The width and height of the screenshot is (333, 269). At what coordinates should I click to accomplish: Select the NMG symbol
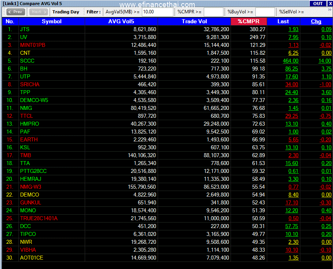(x=26, y=108)
